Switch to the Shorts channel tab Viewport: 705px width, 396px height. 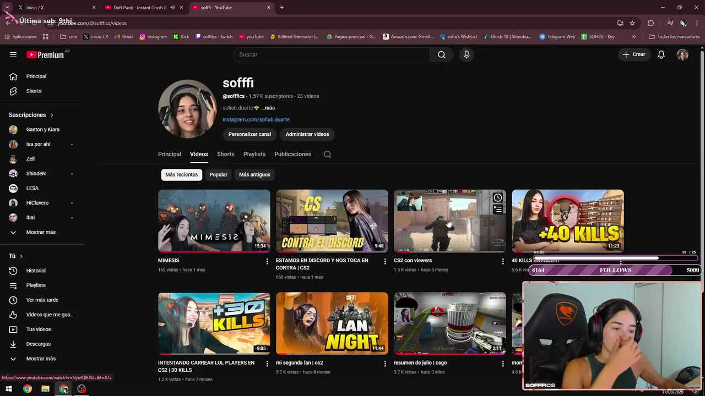point(226,154)
